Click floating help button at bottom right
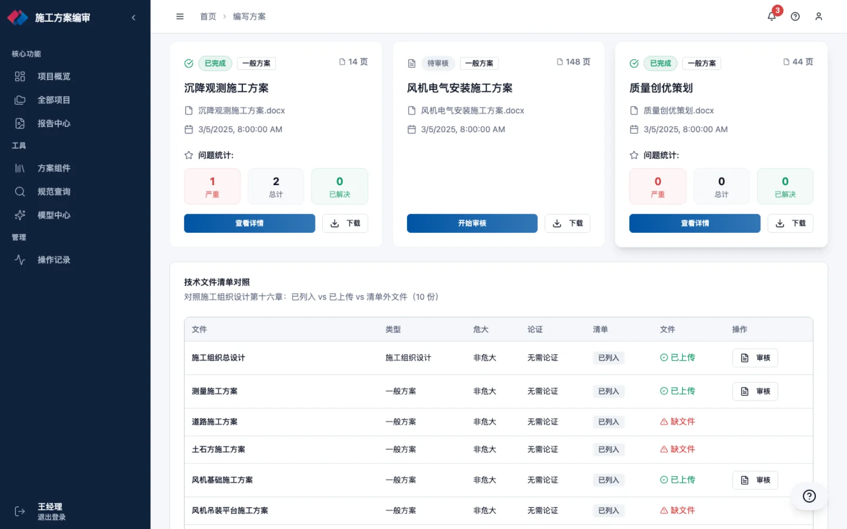The height and width of the screenshot is (529, 847). click(809, 496)
